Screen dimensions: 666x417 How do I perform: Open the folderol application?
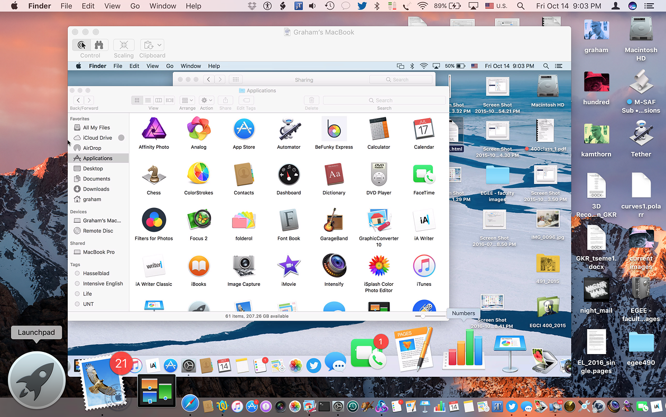pyautogui.click(x=244, y=220)
